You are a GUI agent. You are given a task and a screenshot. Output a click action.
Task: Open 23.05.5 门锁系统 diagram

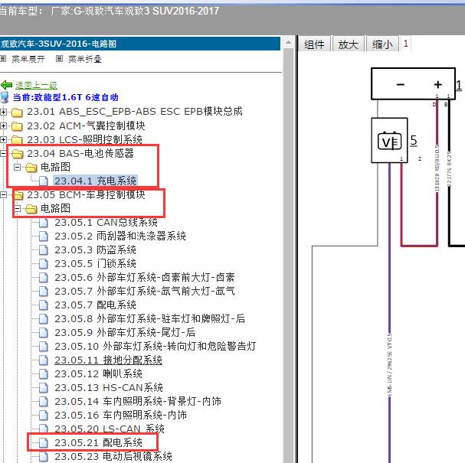pos(95,263)
